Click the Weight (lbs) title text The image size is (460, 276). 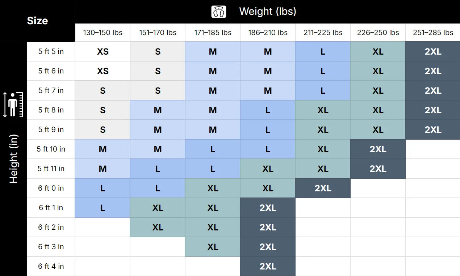[268, 12]
